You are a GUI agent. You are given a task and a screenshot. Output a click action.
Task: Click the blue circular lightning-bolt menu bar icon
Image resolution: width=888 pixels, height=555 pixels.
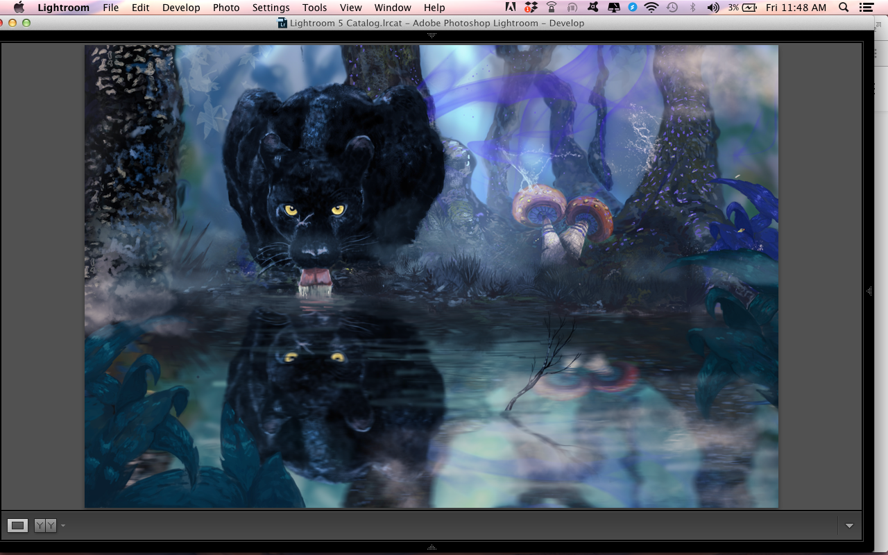(x=633, y=8)
